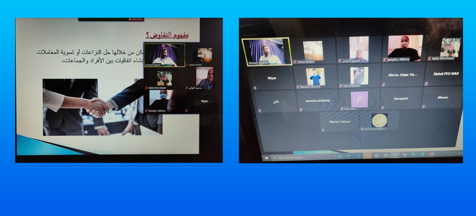Image resolution: width=476 pixels, height=216 pixels.
Task: Open the Mail app in taskbar
Action: [385, 155]
